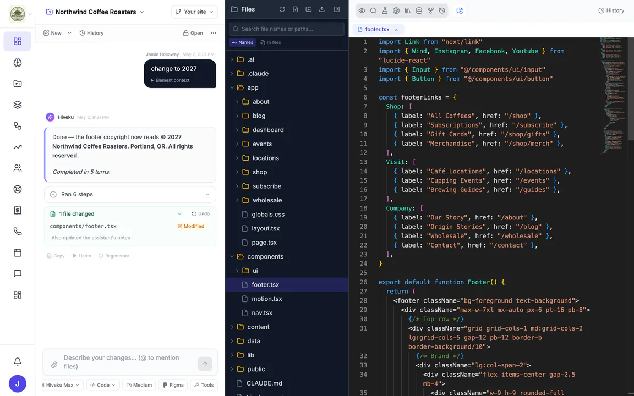Select the stacked layers sidebar icon
The image size is (634, 396).
(18, 105)
